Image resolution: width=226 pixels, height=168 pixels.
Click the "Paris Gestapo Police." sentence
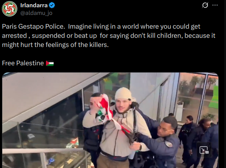(x=33, y=27)
